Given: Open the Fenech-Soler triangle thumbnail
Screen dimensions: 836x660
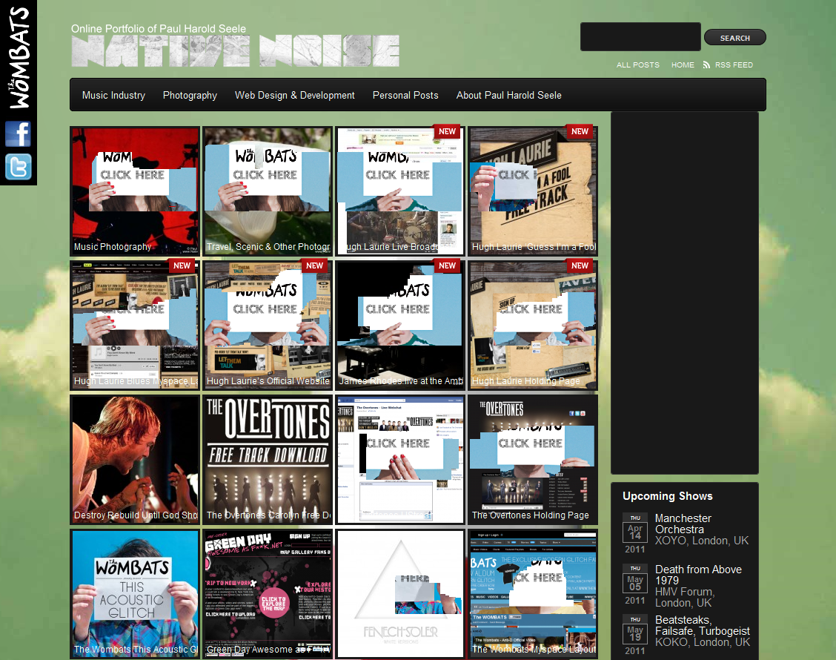Looking at the screenshot, I should pyautogui.click(x=400, y=594).
